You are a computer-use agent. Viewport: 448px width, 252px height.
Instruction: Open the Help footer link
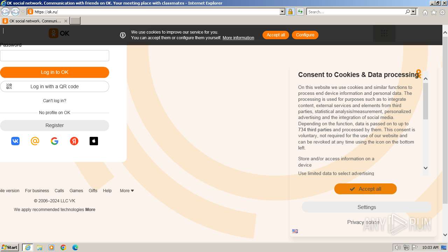(107, 191)
